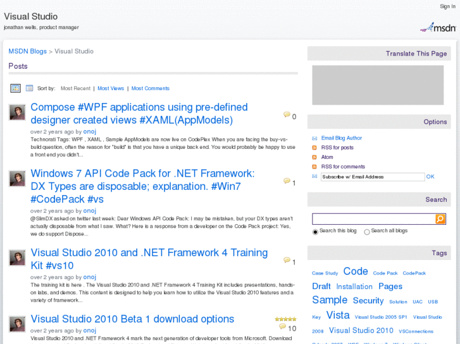The width and height of the screenshot is (460, 344).
Task: Select the Vista tag
Action: pos(338,315)
